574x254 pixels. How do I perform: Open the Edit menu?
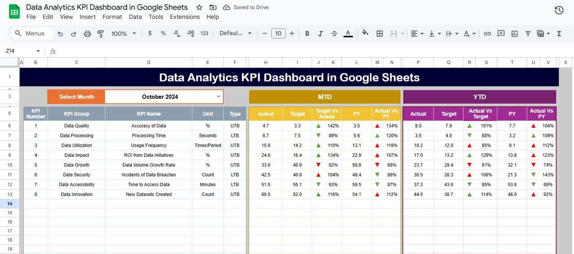[48, 17]
